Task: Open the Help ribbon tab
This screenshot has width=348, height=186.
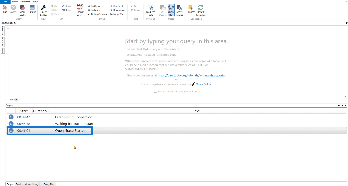Action: (x=35, y=2)
